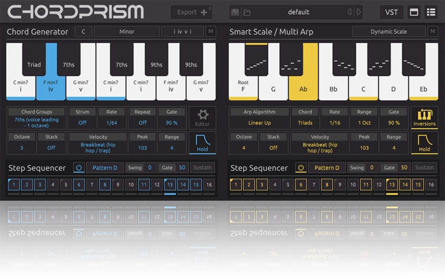Click the Export plus button
Image resolution: width=445 pixels, height=278 pixels.
[191, 12]
